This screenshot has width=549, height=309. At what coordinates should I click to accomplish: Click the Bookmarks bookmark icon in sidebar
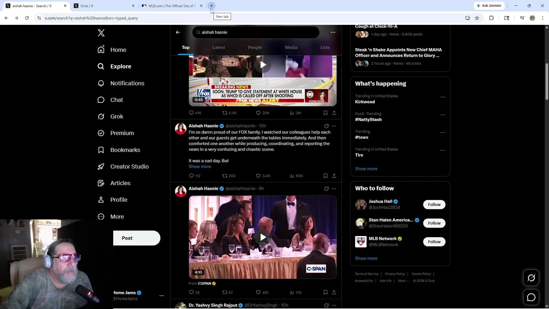(x=101, y=150)
